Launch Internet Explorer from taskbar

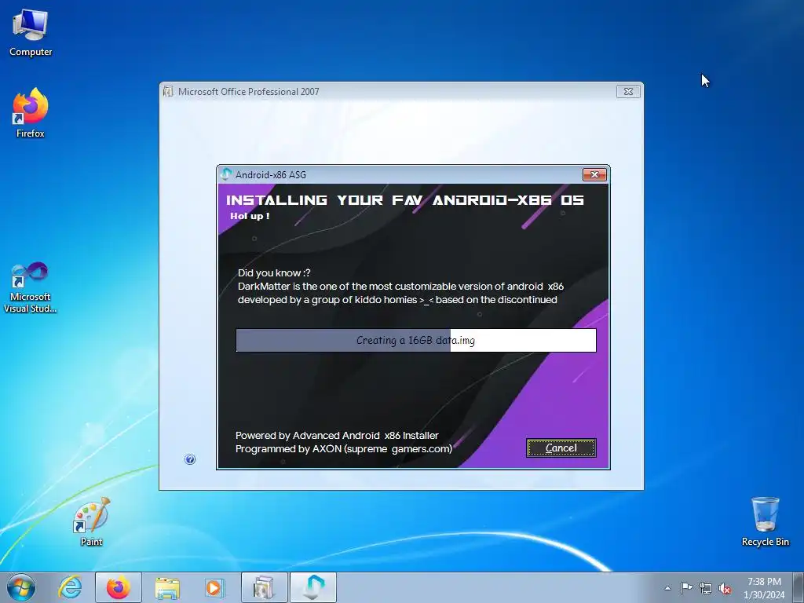[x=70, y=587]
